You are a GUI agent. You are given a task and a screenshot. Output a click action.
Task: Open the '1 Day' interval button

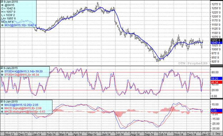coord(216,134)
